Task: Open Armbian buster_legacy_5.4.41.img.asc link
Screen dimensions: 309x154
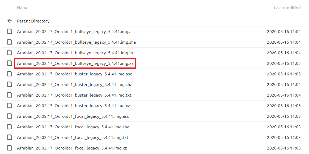Action: (x=74, y=74)
